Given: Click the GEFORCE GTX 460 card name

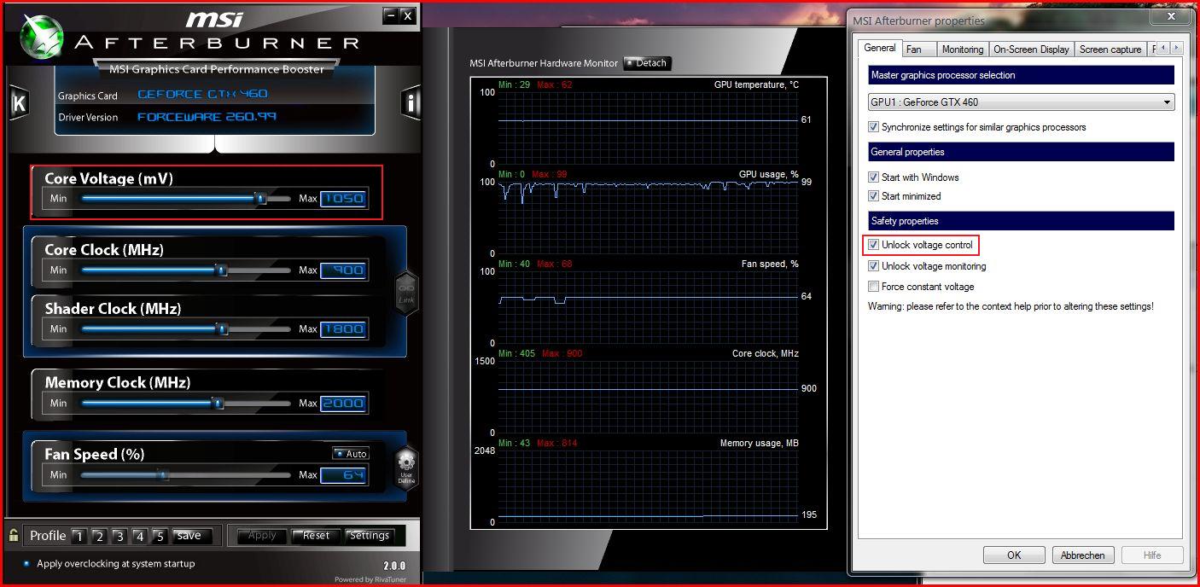Looking at the screenshot, I should [202, 94].
